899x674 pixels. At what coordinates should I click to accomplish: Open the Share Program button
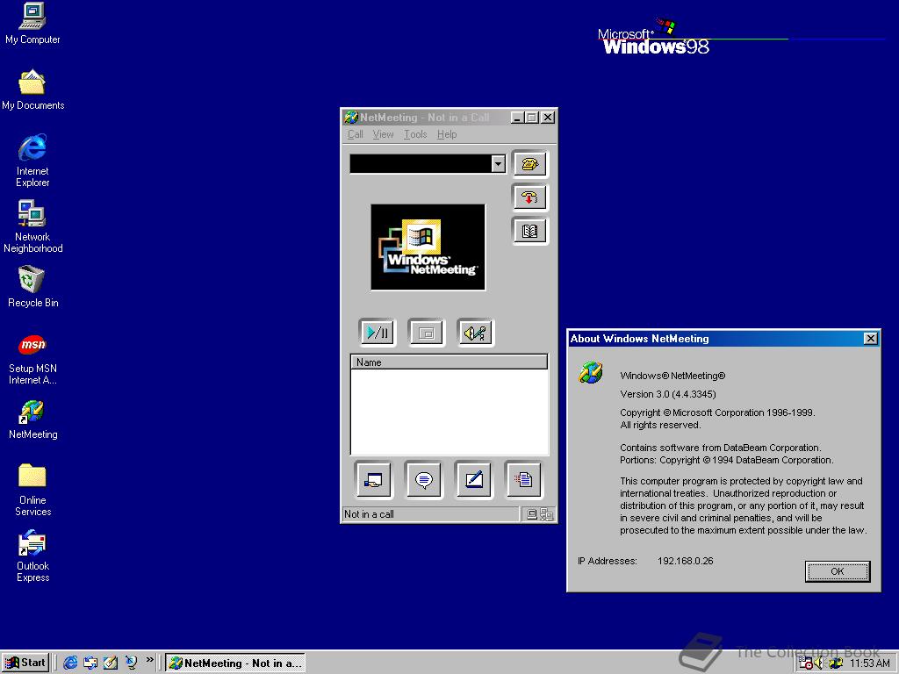(x=373, y=479)
